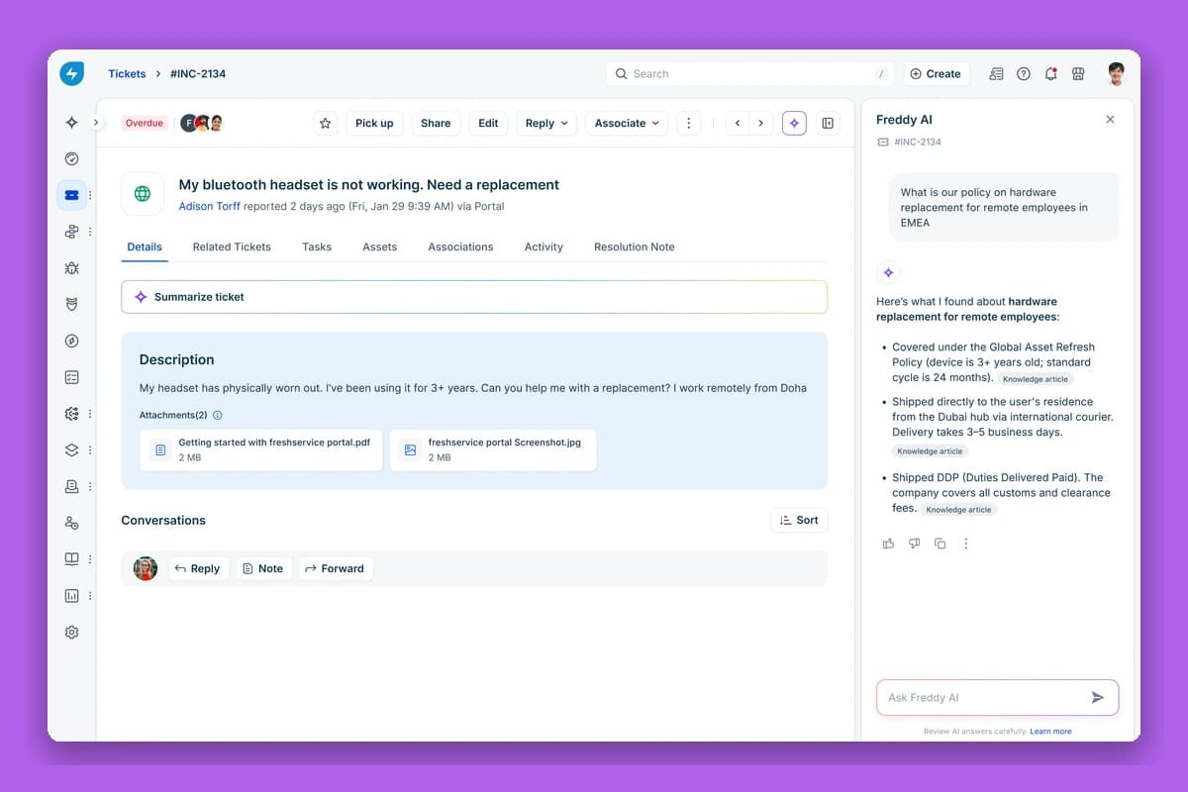
Task: Open more options under the AI response
Action: click(966, 544)
